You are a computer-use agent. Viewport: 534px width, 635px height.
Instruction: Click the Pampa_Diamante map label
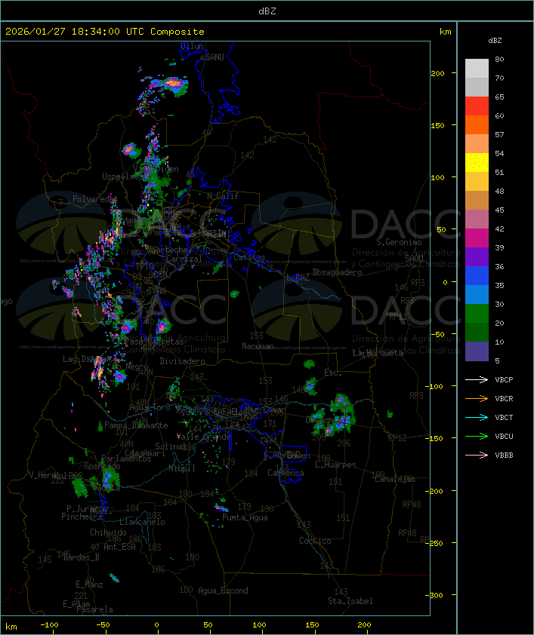(136, 425)
